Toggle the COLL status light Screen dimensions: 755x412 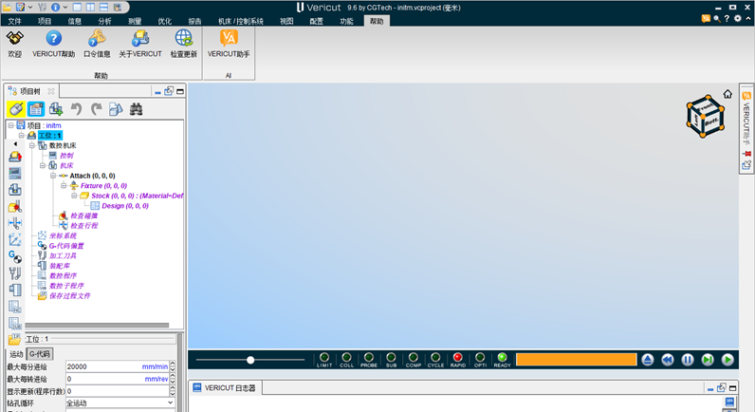click(346, 360)
